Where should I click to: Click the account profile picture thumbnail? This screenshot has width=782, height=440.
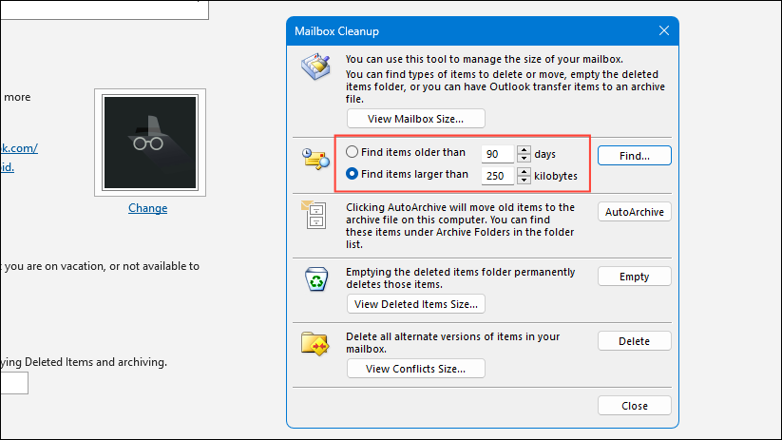[150, 143]
